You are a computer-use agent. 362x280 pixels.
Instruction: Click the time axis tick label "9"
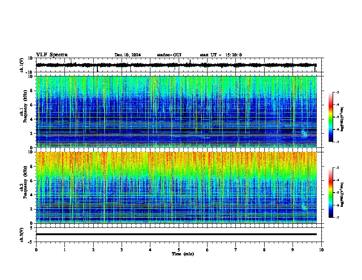293,250
